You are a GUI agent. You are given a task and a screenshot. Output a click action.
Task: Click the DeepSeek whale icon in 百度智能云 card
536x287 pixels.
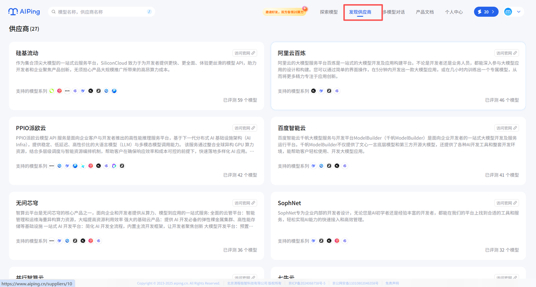[313, 166]
